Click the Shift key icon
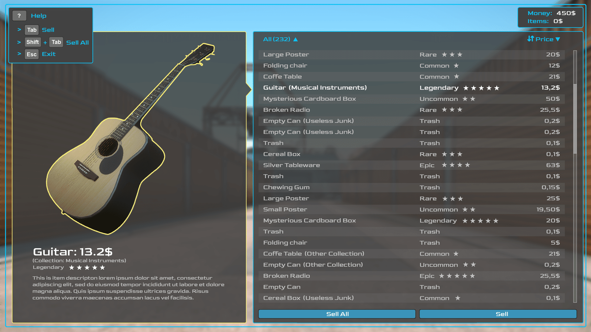 (x=33, y=42)
